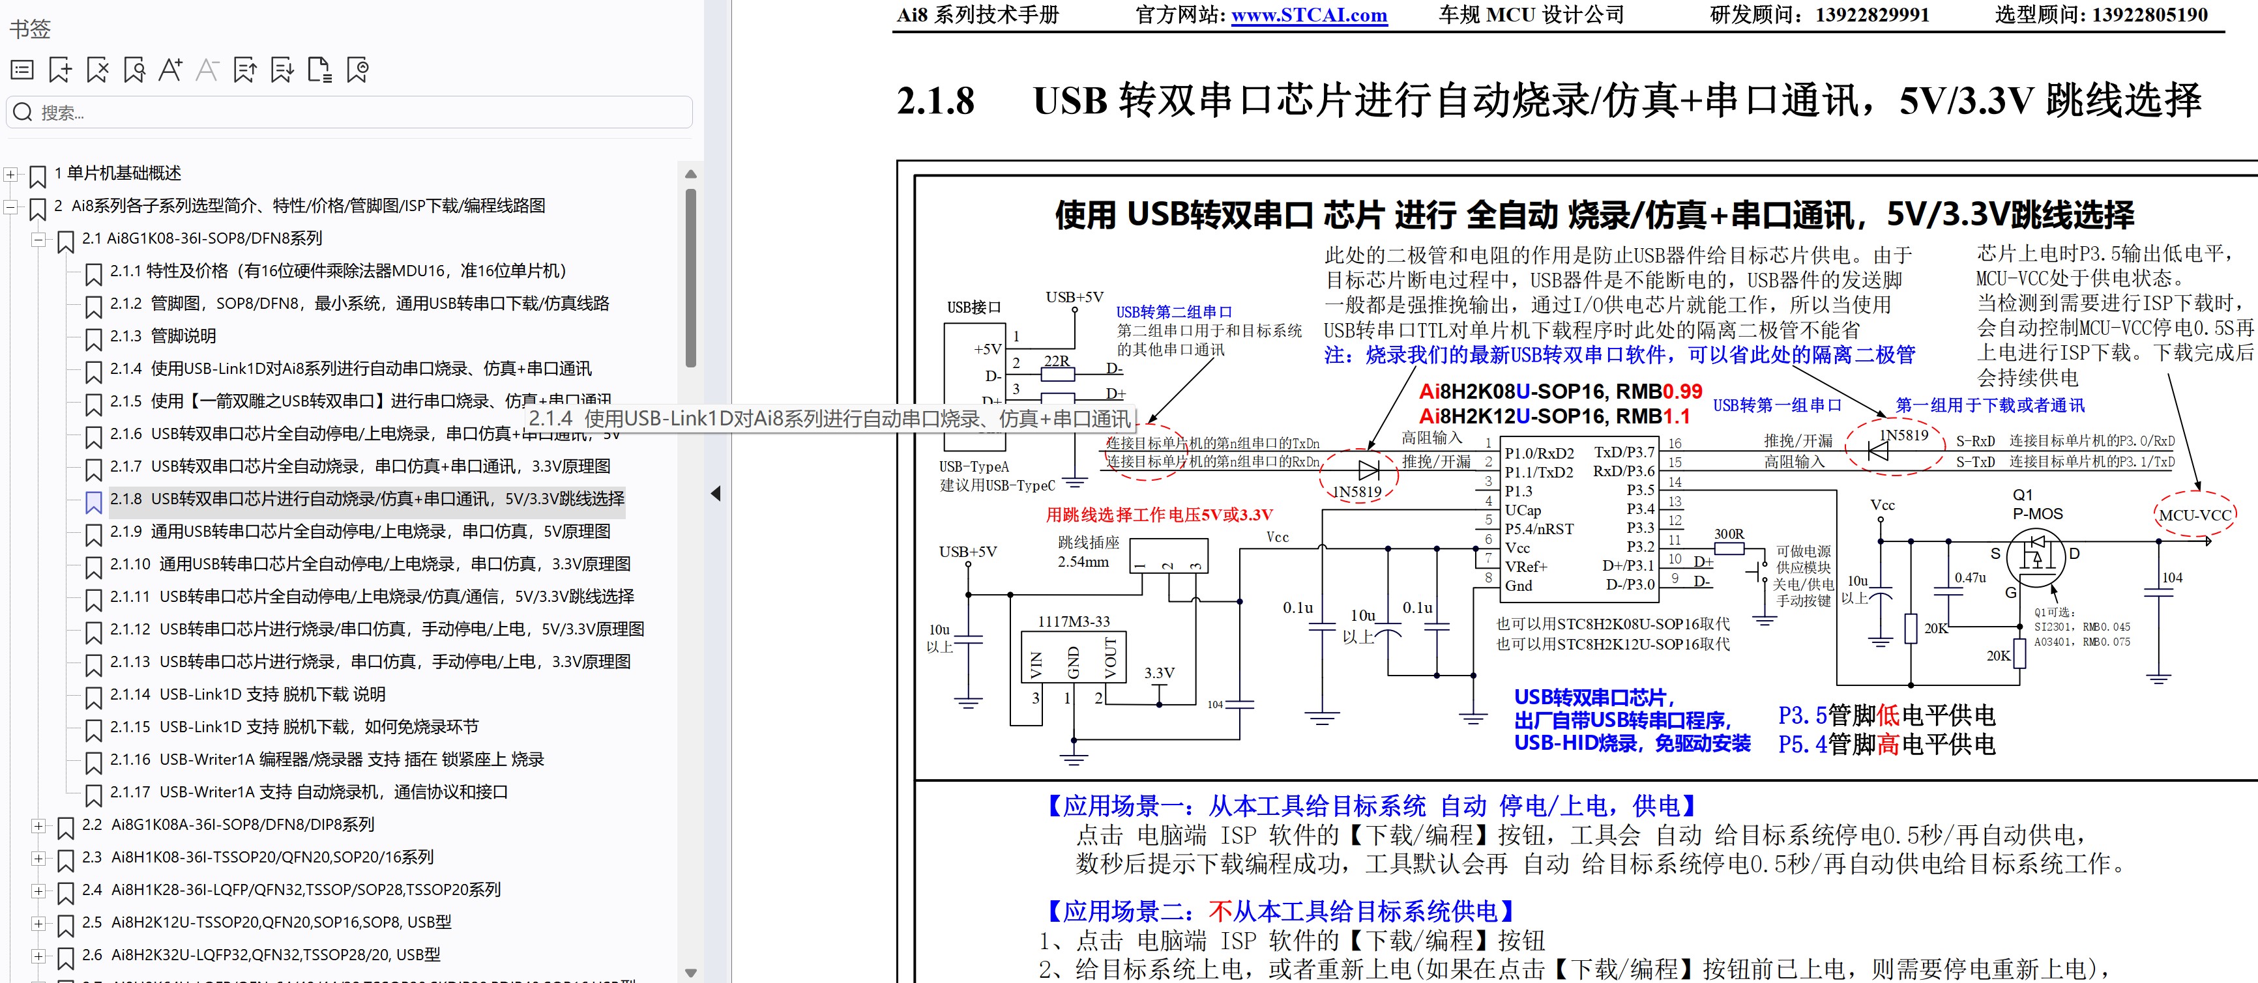This screenshot has width=2258, height=983.
Task: Open bookmark 2.1.14 USB-Link1D 脱机下载 说明
Action: tap(247, 694)
